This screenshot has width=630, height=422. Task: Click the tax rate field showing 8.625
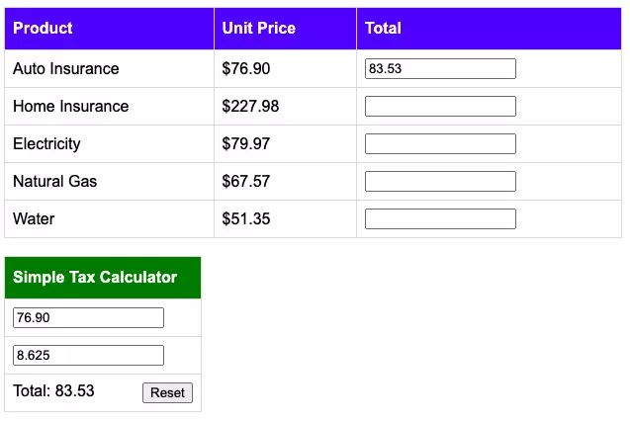pyautogui.click(x=88, y=356)
